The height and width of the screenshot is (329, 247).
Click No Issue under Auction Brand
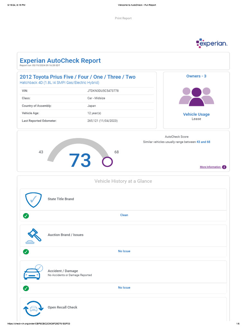point(124,251)
